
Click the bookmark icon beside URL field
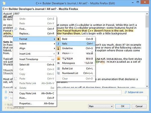(x=6, y=92)
